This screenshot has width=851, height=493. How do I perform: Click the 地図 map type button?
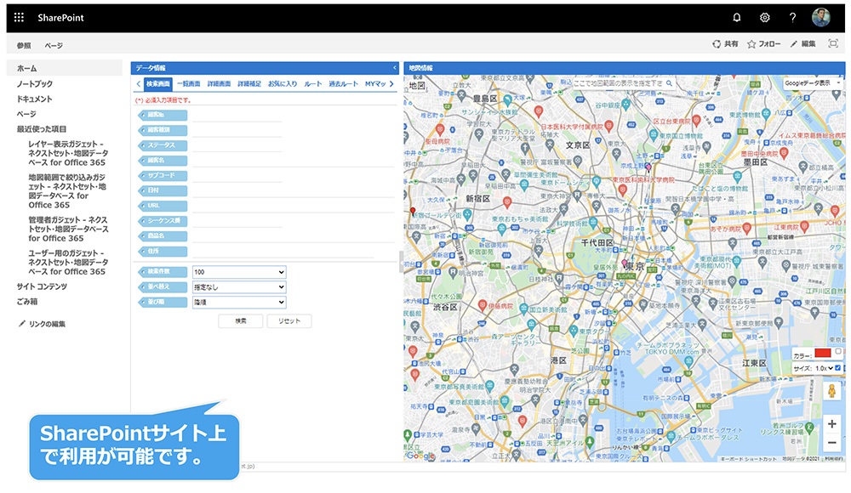coord(417,85)
